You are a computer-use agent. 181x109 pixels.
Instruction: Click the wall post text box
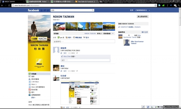pos(84,41)
